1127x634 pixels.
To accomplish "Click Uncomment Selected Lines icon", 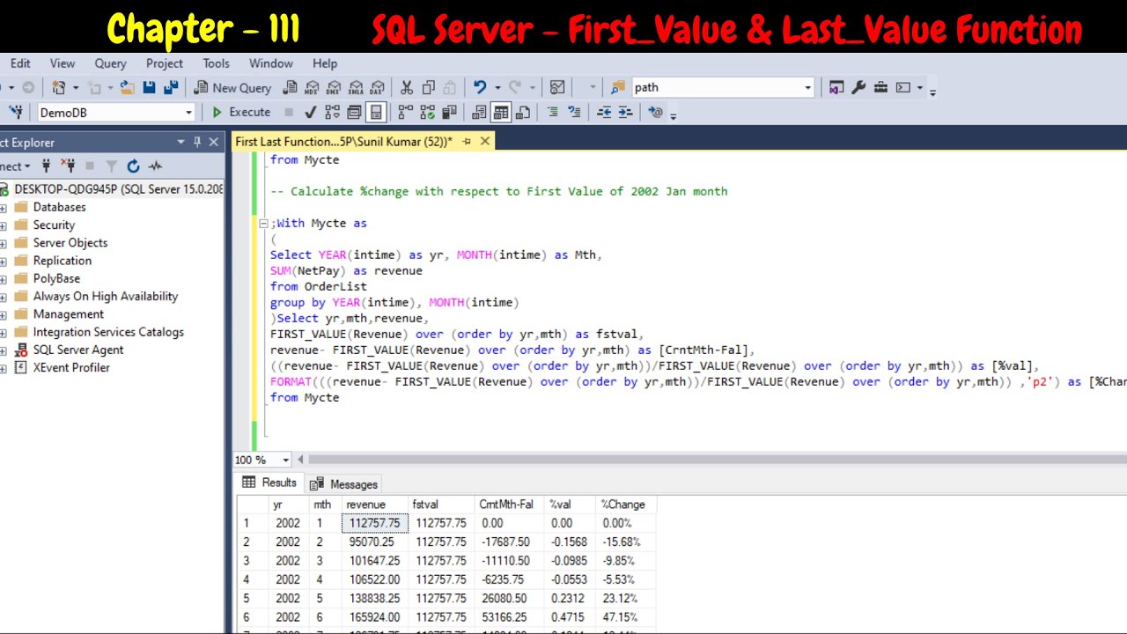I will coord(574,112).
